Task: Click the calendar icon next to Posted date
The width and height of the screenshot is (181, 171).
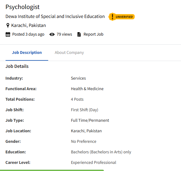Action: click(8, 34)
